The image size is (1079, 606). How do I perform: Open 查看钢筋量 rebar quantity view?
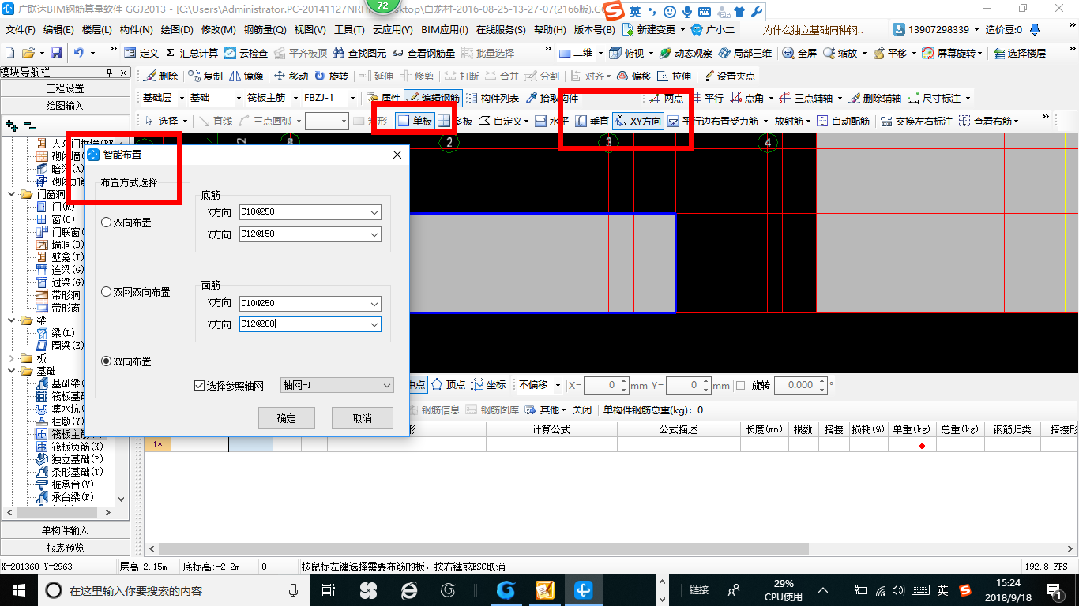coord(424,53)
